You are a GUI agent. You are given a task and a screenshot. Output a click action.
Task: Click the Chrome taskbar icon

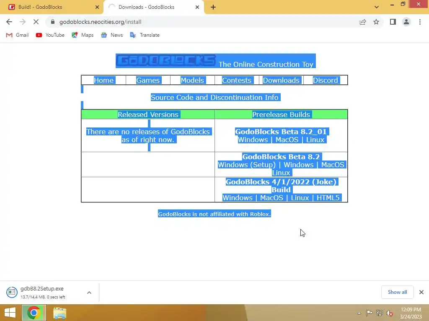coord(34,313)
